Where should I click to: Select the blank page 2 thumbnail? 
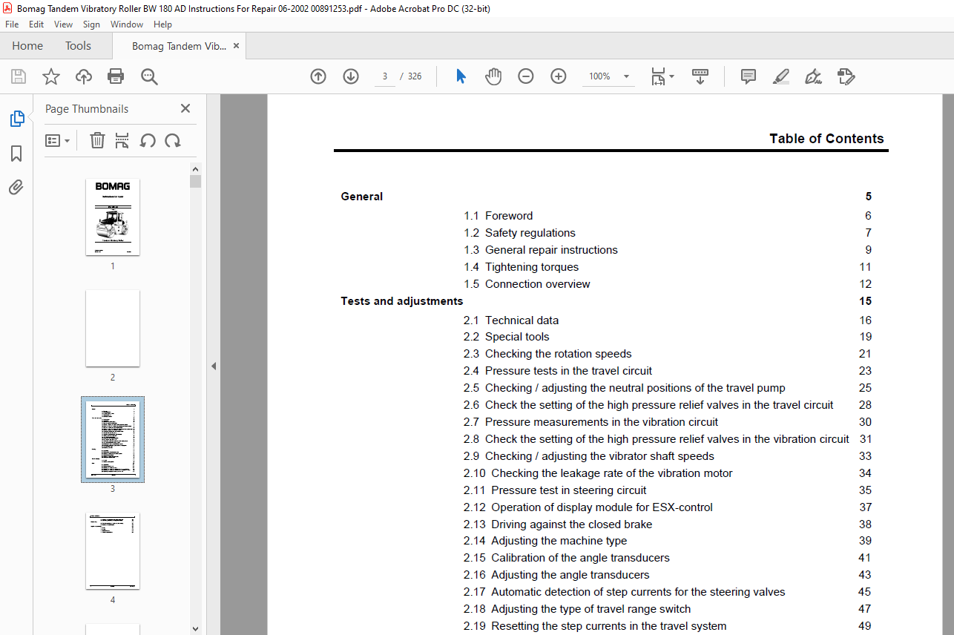[x=113, y=328]
